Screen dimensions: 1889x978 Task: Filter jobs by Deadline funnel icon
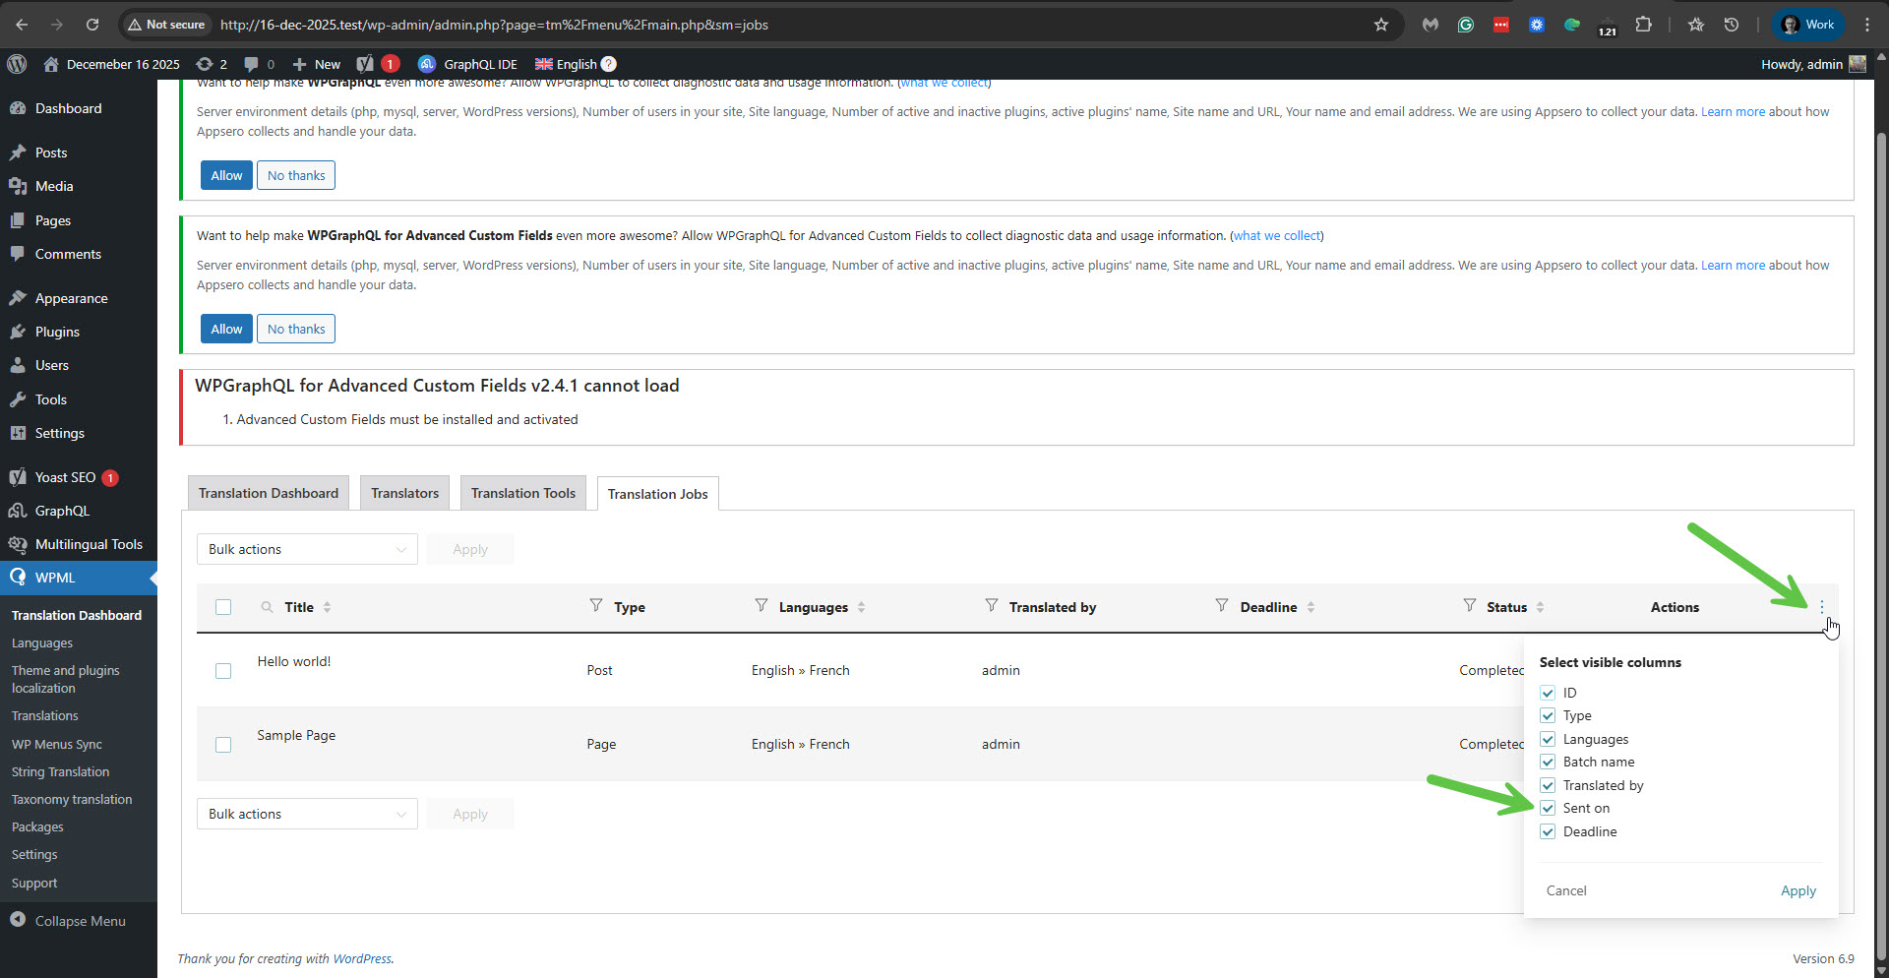pos(1222,605)
